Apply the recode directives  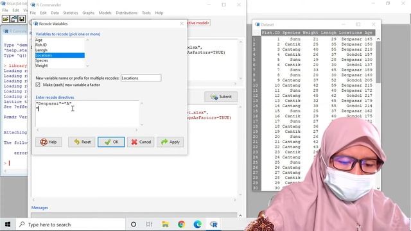point(170,142)
